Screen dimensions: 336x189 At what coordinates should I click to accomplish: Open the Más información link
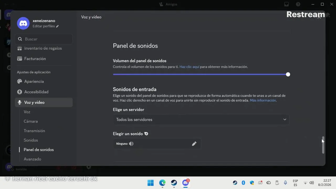click(x=263, y=101)
